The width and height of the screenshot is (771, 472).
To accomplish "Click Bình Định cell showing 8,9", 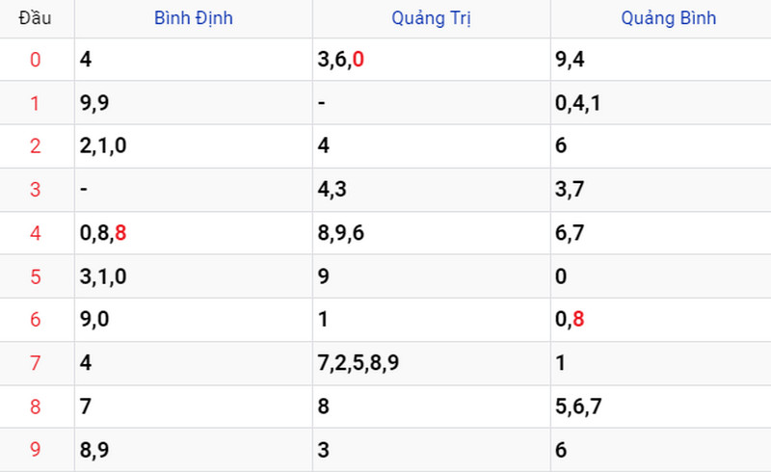I will pos(96,450).
